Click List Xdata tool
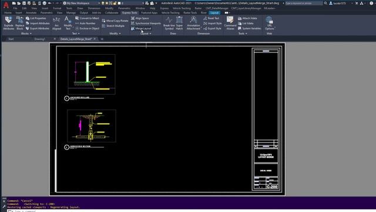Image resolution: width=376 pixels, height=212 pixels. pos(246,24)
